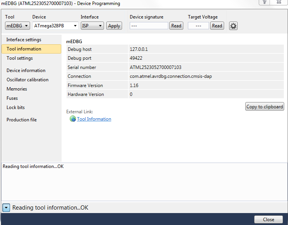Click the Debug host value 127.0.0.1

[x=139, y=49]
